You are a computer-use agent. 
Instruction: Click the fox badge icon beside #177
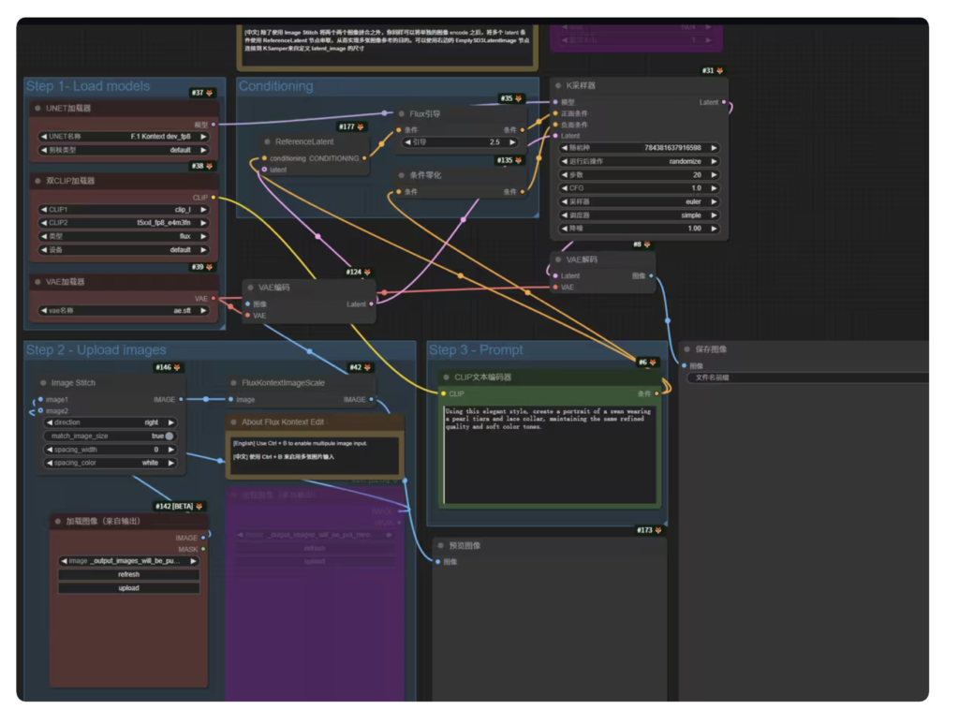361,126
